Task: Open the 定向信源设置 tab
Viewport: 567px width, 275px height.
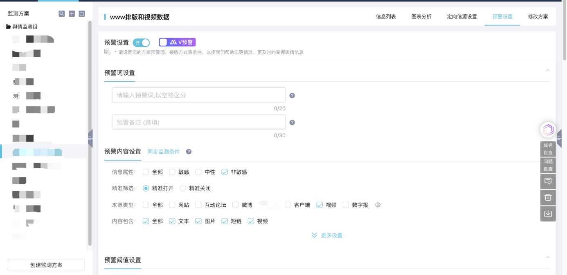Action: (x=462, y=17)
